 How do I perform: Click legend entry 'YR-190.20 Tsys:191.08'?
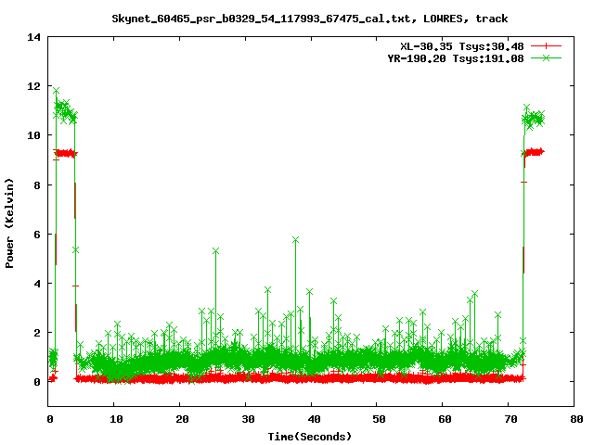[456, 58]
